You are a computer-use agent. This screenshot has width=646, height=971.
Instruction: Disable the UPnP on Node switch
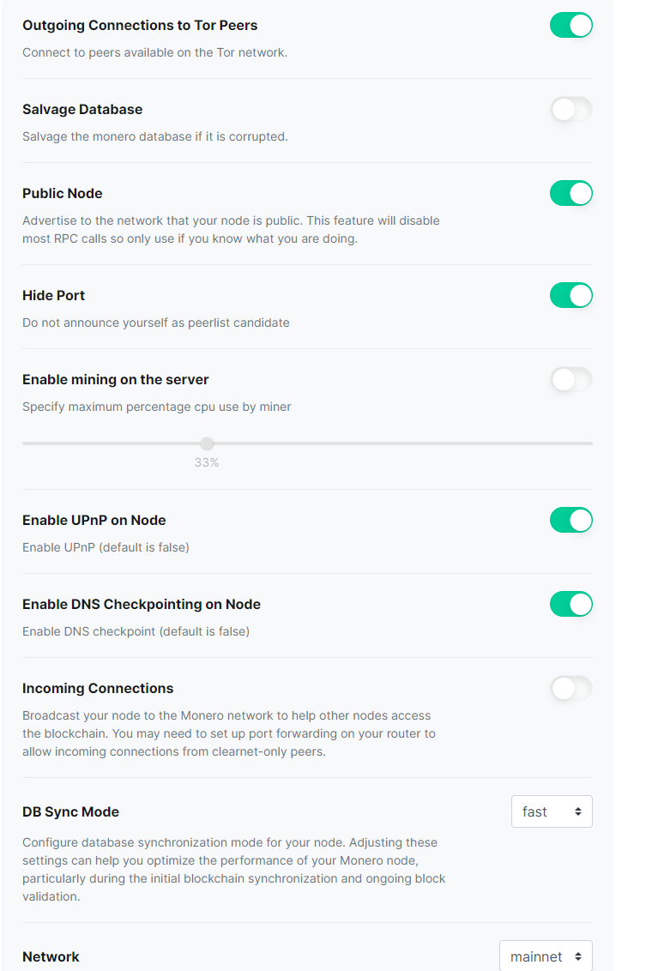coord(571,520)
